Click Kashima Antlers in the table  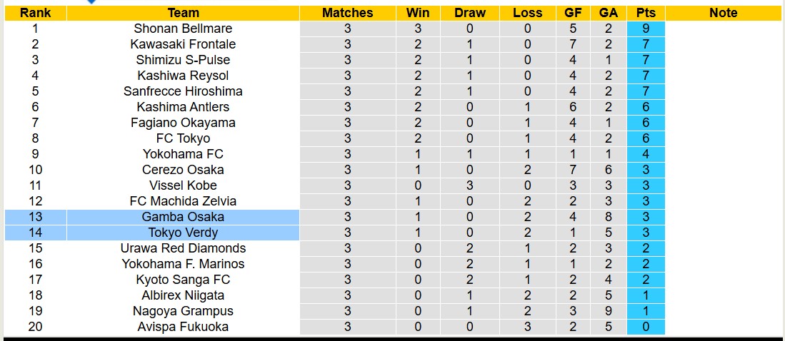(183, 107)
